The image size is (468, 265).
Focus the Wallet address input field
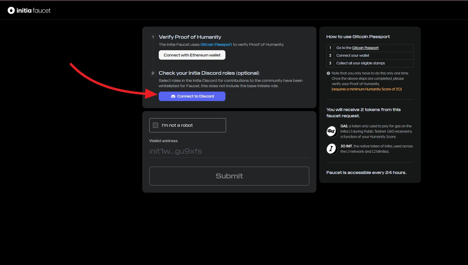click(229, 151)
